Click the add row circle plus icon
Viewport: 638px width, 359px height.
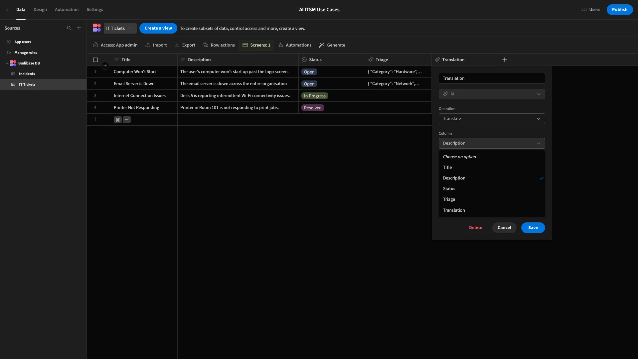(x=105, y=66)
